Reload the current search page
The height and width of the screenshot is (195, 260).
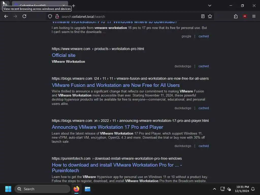pos(24,16)
